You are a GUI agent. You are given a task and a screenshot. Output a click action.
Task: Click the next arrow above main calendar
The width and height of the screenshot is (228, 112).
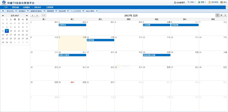[37, 16]
